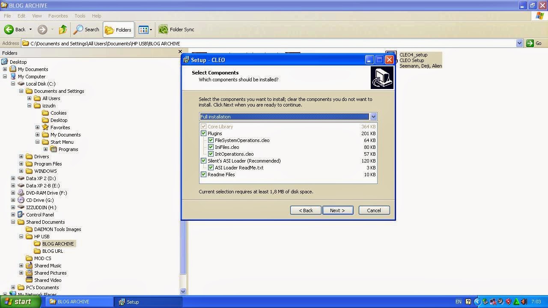548x308 pixels.
Task: Select Shared Video folder in tree
Action: tap(48, 280)
